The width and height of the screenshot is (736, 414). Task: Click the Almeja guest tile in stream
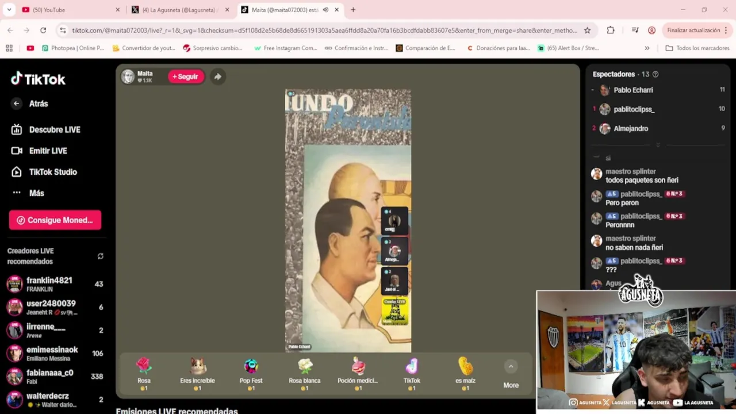coord(394,251)
